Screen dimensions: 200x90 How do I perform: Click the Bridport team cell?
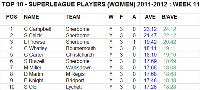coord(86,80)
